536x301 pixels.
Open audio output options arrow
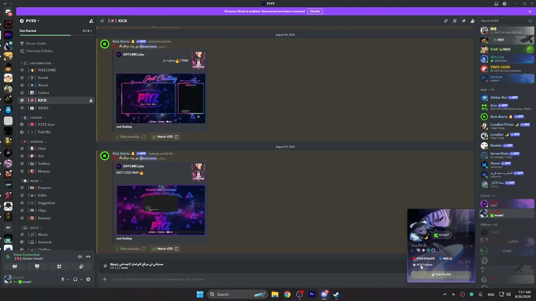(81, 279)
